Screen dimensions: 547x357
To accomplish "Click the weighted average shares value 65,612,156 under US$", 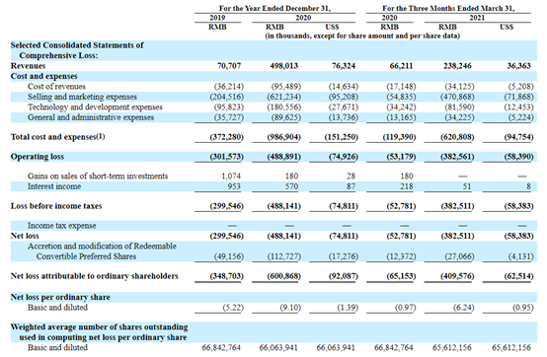I will (x=511, y=347).
